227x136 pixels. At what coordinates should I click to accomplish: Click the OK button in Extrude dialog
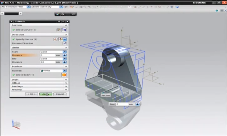point(31,94)
